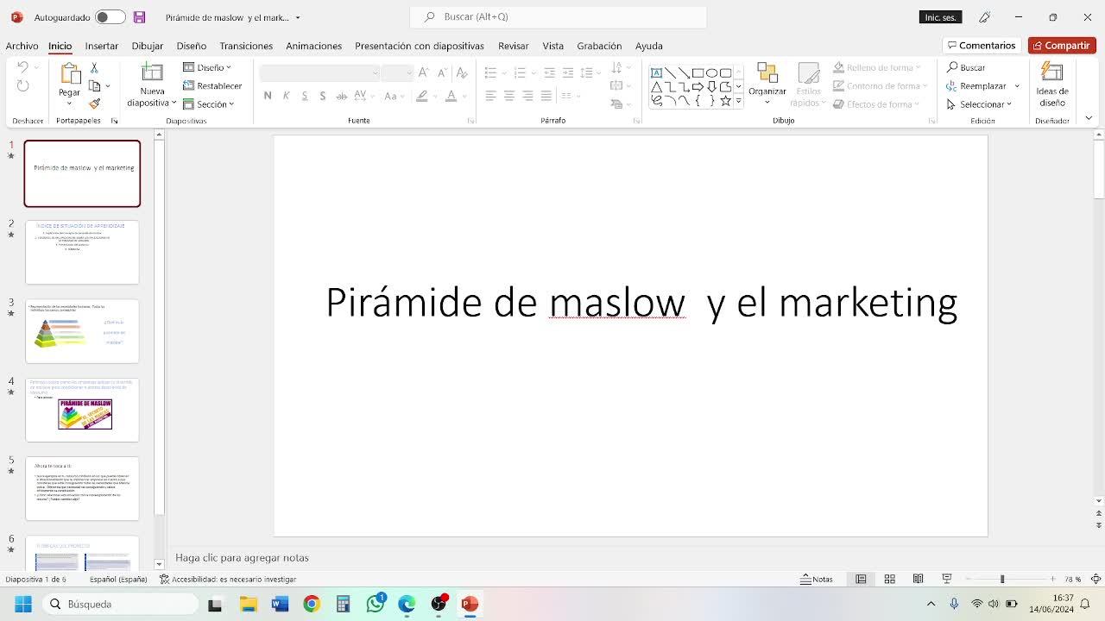Switch to the Transiciones tab
This screenshot has height=621, width=1105.
[x=246, y=46]
